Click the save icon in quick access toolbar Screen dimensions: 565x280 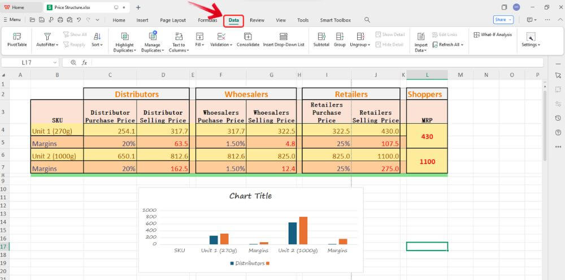point(42,20)
